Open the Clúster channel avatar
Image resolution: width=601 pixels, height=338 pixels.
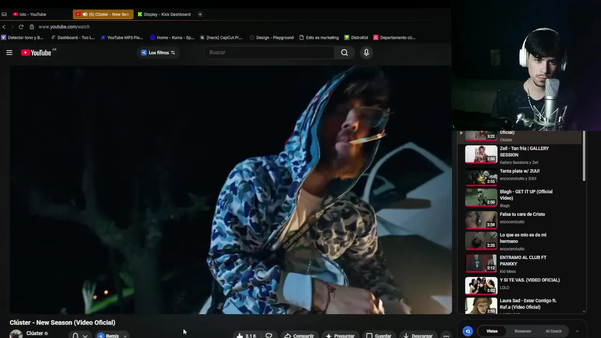pyautogui.click(x=16, y=334)
